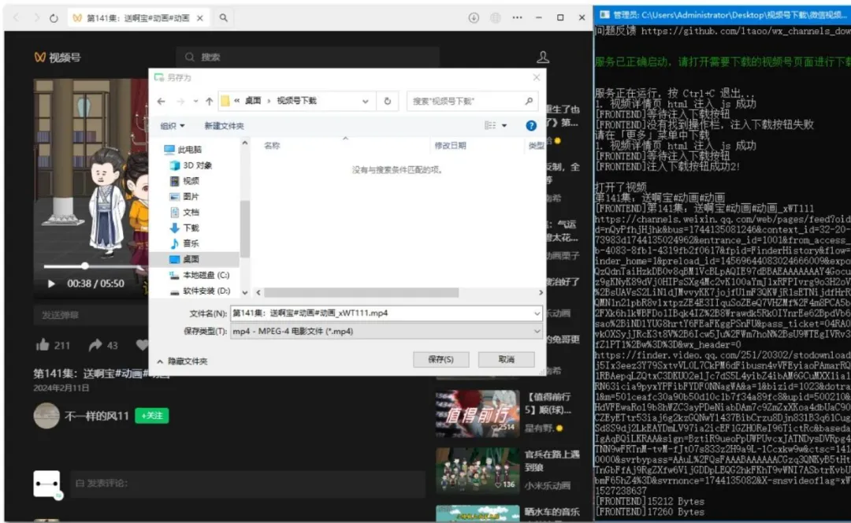Play the video with play button
851x523 pixels.
pyautogui.click(x=51, y=284)
